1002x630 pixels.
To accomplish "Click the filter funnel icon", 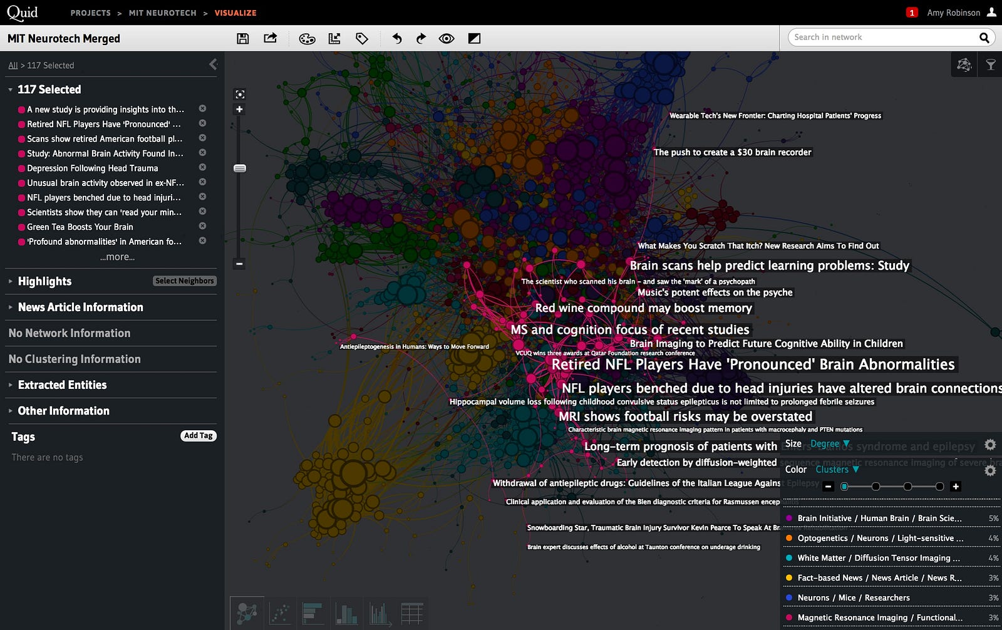I will pyautogui.click(x=991, y=65).
